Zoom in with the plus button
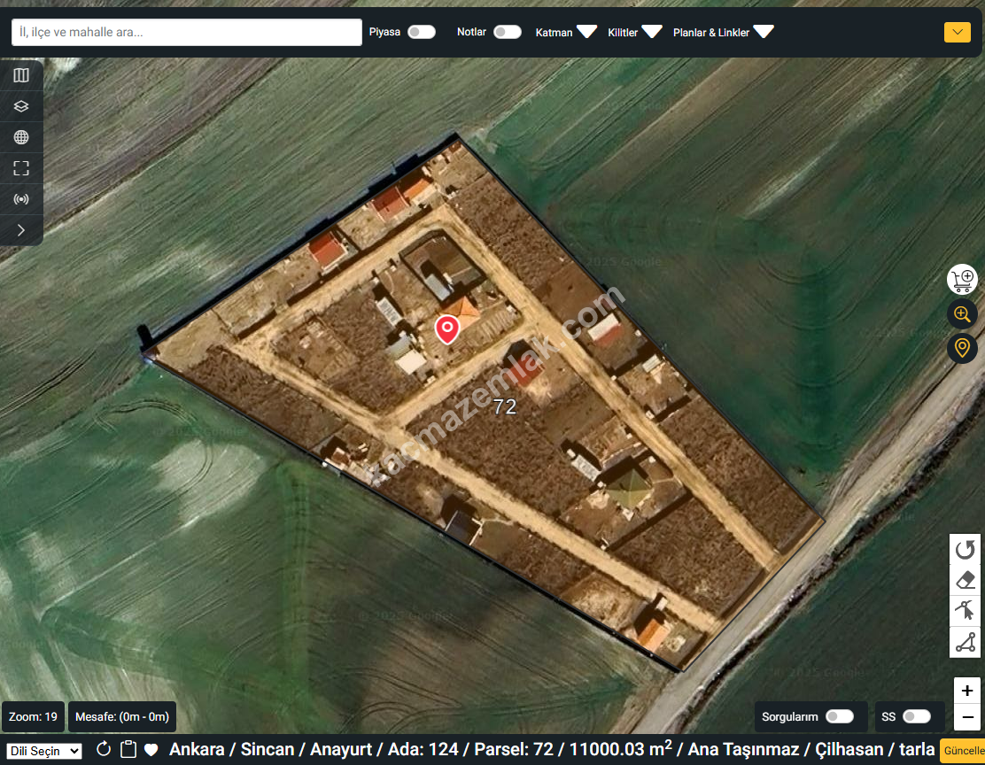 (966, 691)
